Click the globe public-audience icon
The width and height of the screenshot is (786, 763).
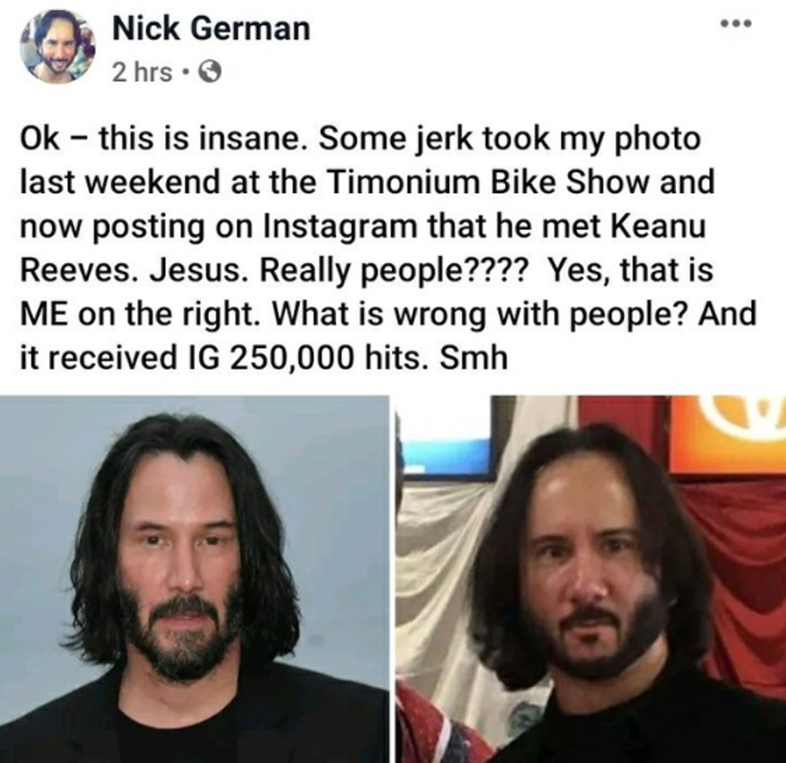[209, 74]
